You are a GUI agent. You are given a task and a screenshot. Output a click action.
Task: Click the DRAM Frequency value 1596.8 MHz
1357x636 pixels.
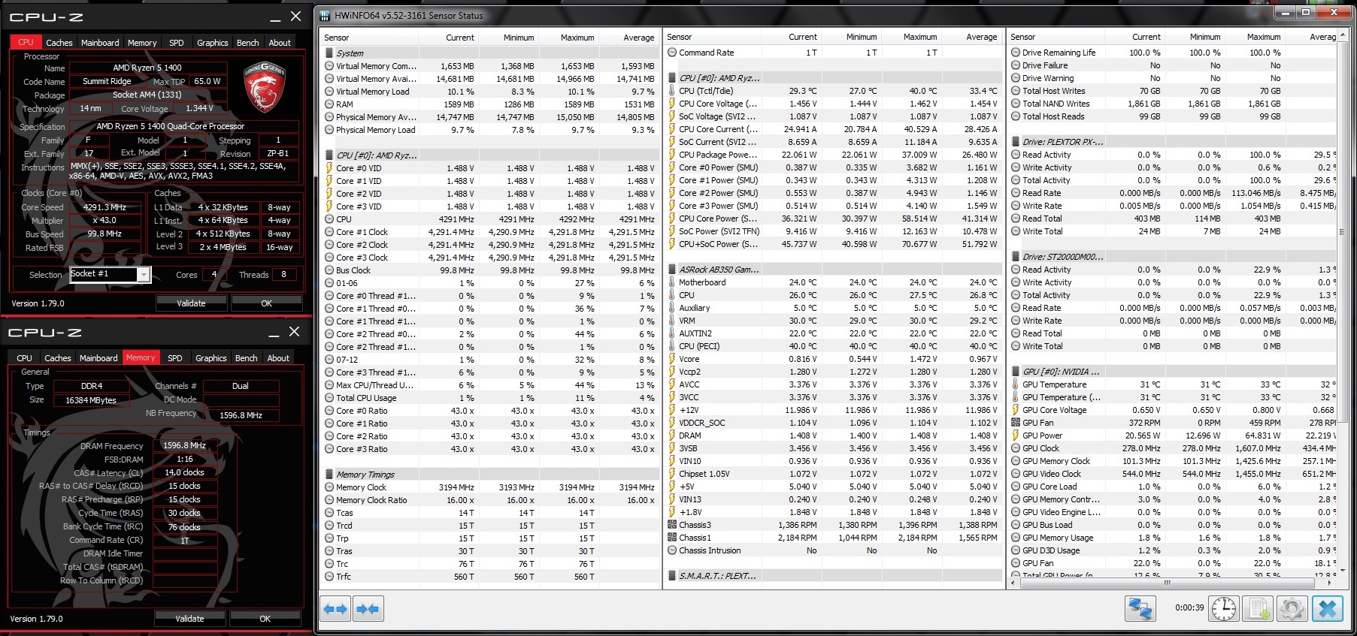[x=184, y=445]
